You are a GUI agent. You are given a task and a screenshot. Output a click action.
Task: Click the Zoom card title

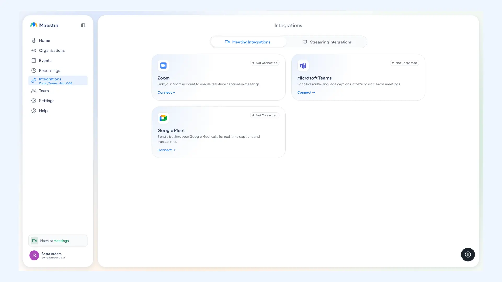pos(163,78)
